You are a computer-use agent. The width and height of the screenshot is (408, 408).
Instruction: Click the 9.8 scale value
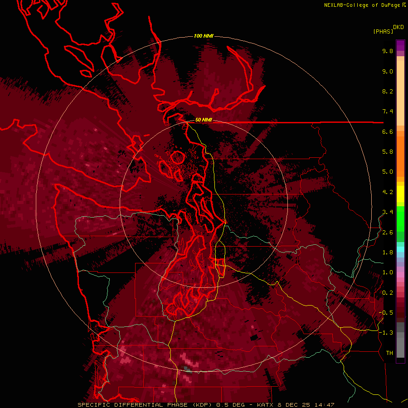click(388, 51)
